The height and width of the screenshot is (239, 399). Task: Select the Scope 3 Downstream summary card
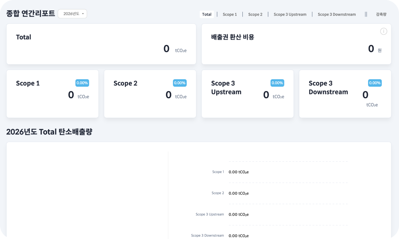pyautogui.click(x=345, y=94)
